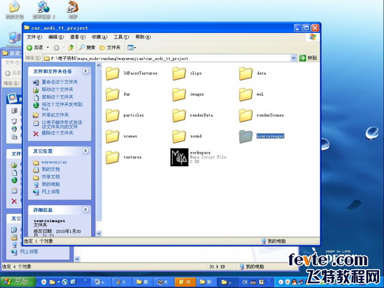
Task: Open the clips folder icon
Action: (179, 73)
